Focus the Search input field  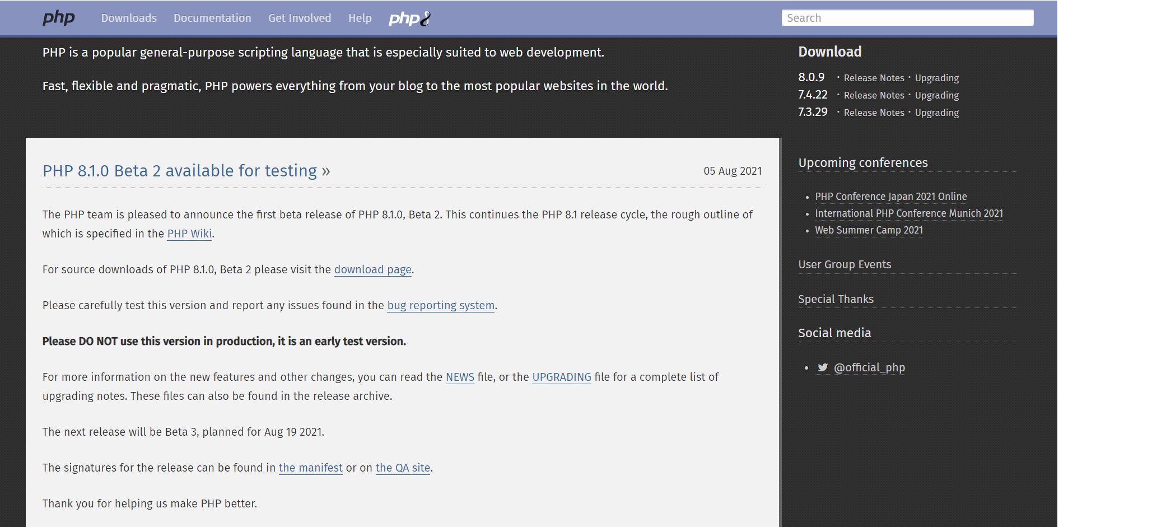point(907,18)
